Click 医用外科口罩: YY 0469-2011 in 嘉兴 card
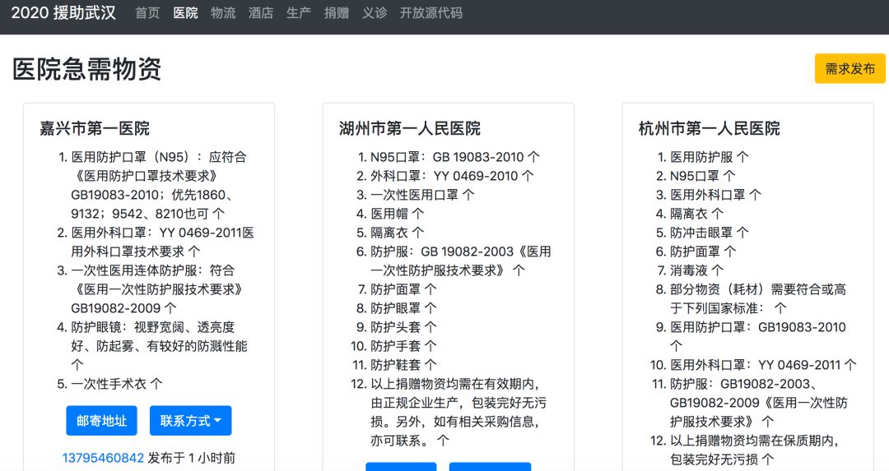 click(163, 242)
